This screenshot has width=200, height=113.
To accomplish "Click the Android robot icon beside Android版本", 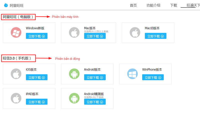I will click(x=74, y=74).
